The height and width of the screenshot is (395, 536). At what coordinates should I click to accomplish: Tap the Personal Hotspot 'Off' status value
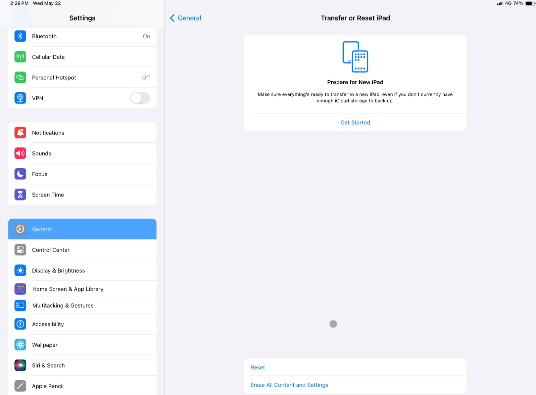(x=146, y=78)
